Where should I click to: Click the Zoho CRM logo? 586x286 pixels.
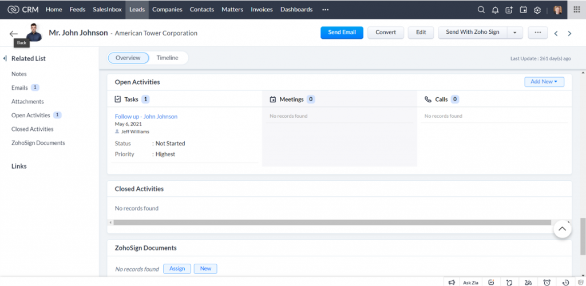pos(23,10)
